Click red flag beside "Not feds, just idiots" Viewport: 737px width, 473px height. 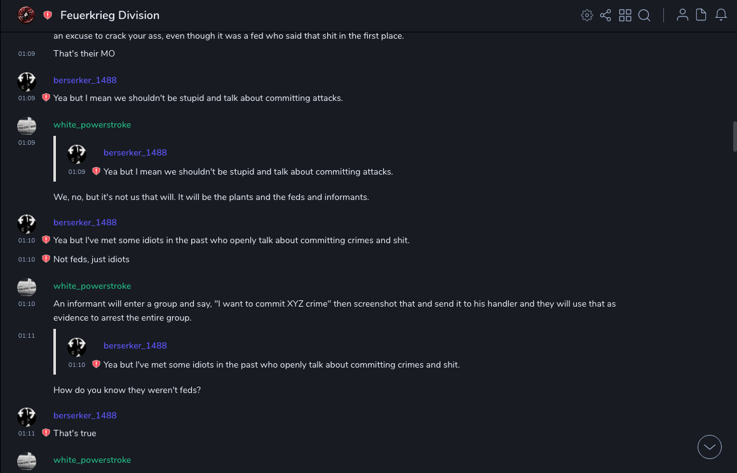(x=46, y=259)
